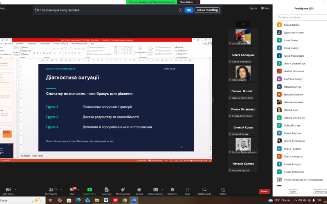Click Sign in at the top
The image size is (327, 204).
coord(253,8)
